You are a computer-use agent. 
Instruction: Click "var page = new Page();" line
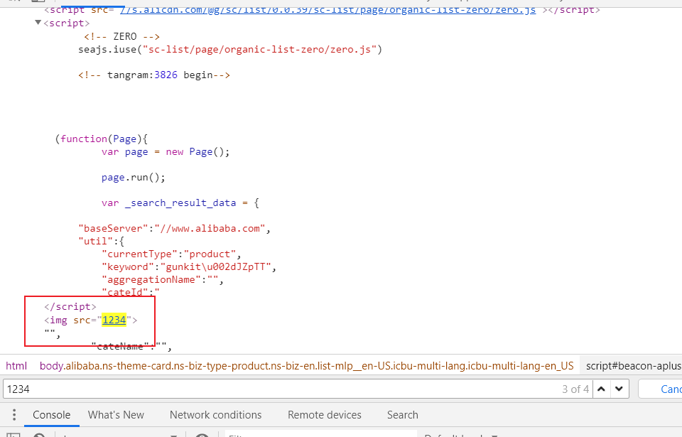point(166,152)
